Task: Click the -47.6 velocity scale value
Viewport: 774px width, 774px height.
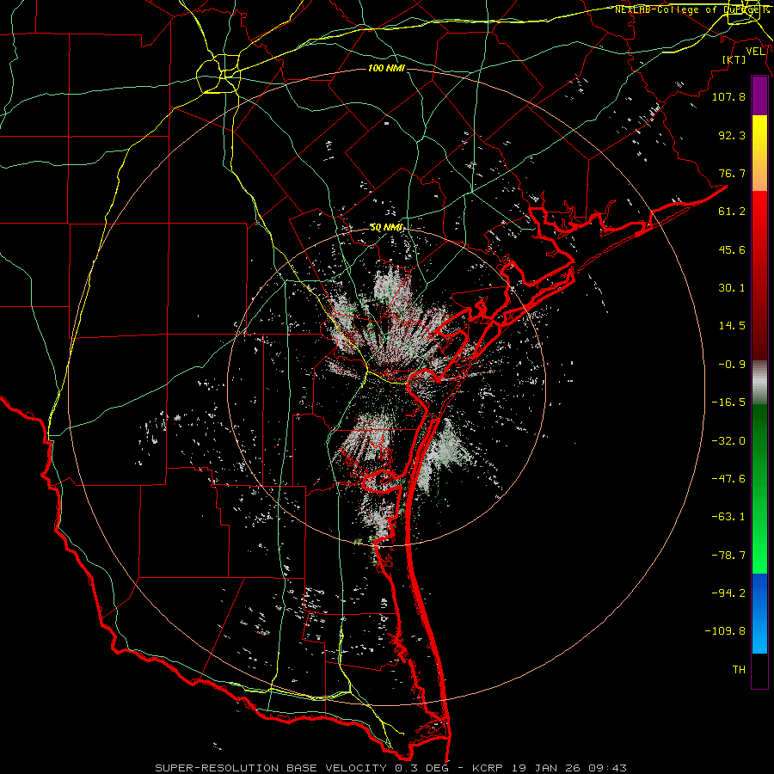Action: (728, 479)
